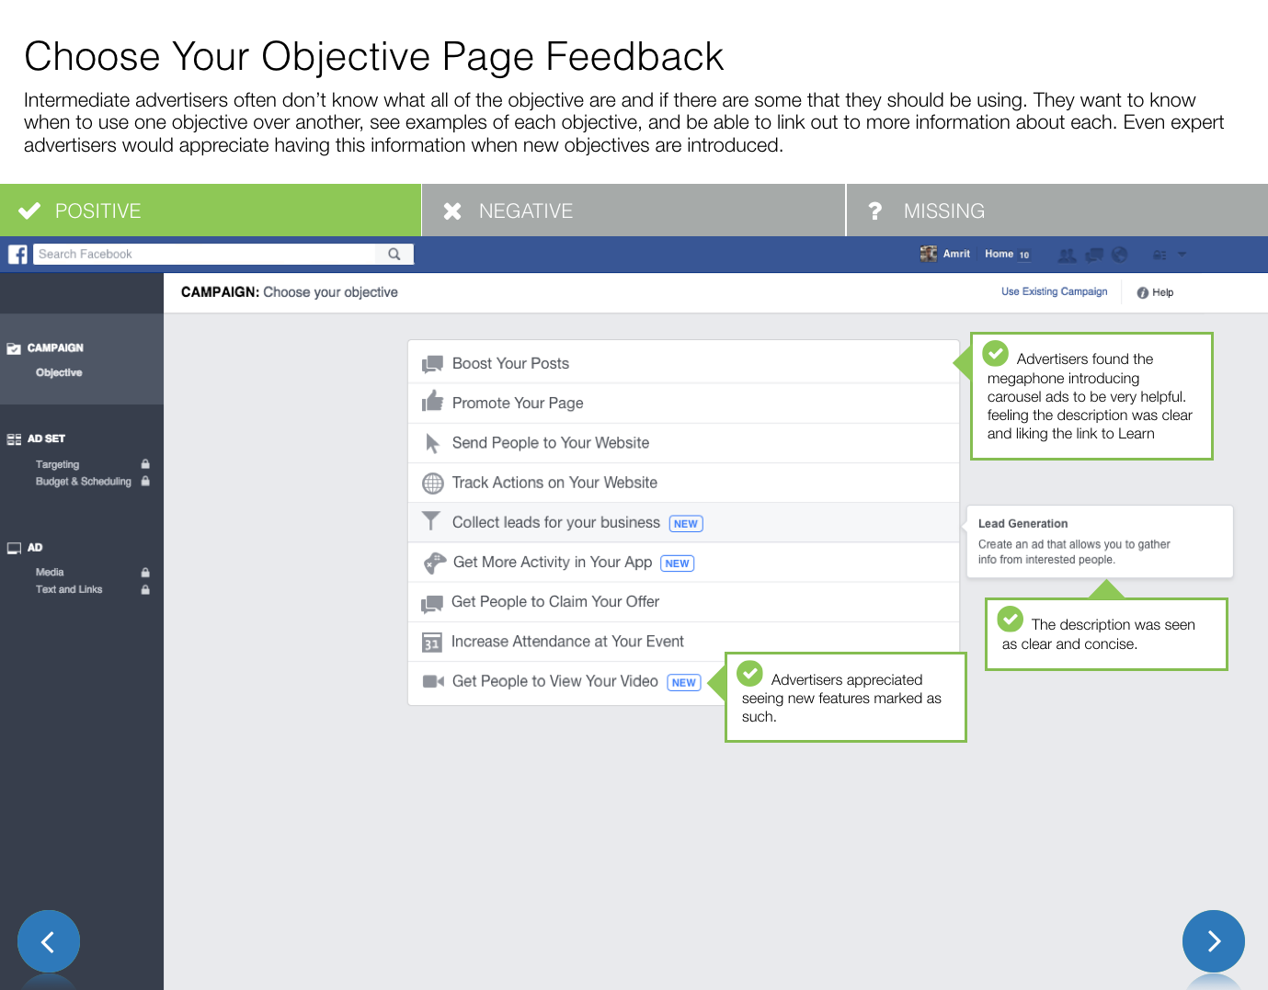Click the Home link in top bar
The width and height of the screenshot is (1268, 990).
point(999,254)
